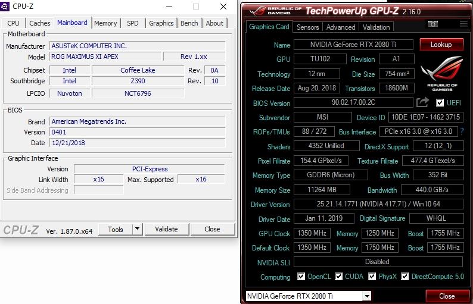473x304 pixels.
Task: Click the Southbridge Z390 value
Action: pos(138,81)
